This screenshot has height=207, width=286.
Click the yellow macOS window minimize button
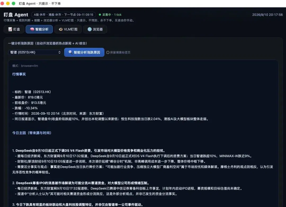coord(8,3)
